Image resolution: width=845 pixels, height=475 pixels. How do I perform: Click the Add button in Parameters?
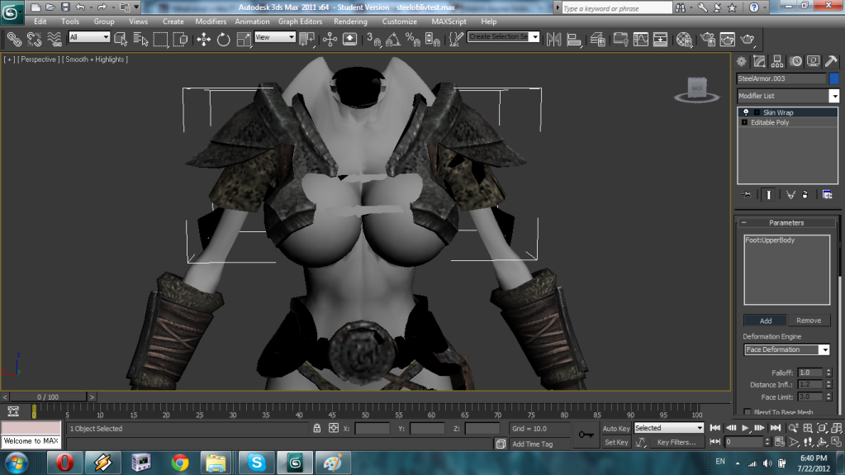(765, 321)
